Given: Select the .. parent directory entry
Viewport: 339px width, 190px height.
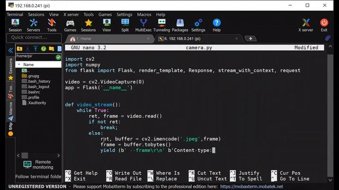Looking at the screenshot, I should click(x=25, y=70).
